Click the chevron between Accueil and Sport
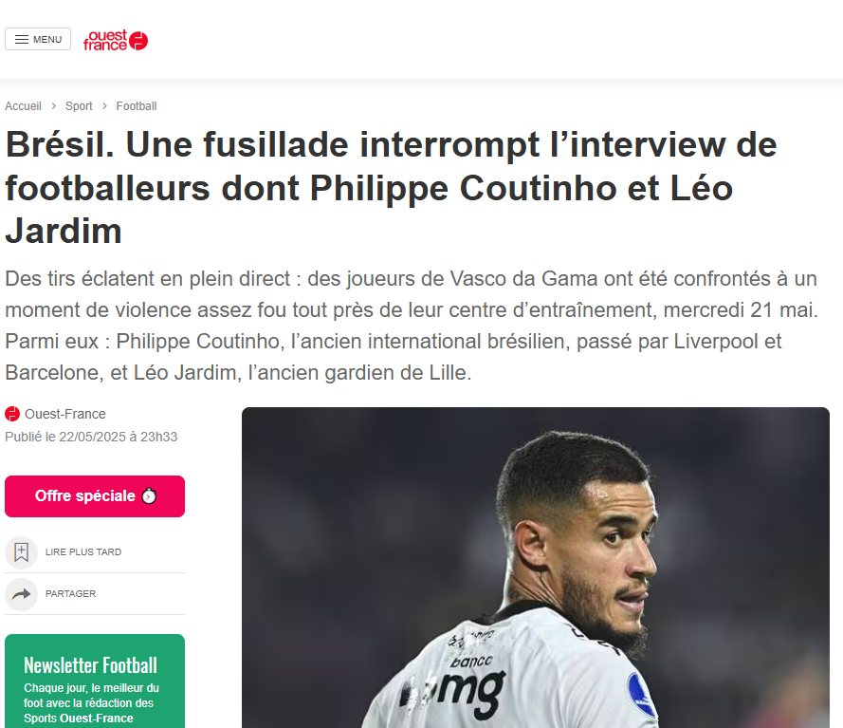Image resolution: width=843 pixels, height=728 pixels. click(54, 106)
